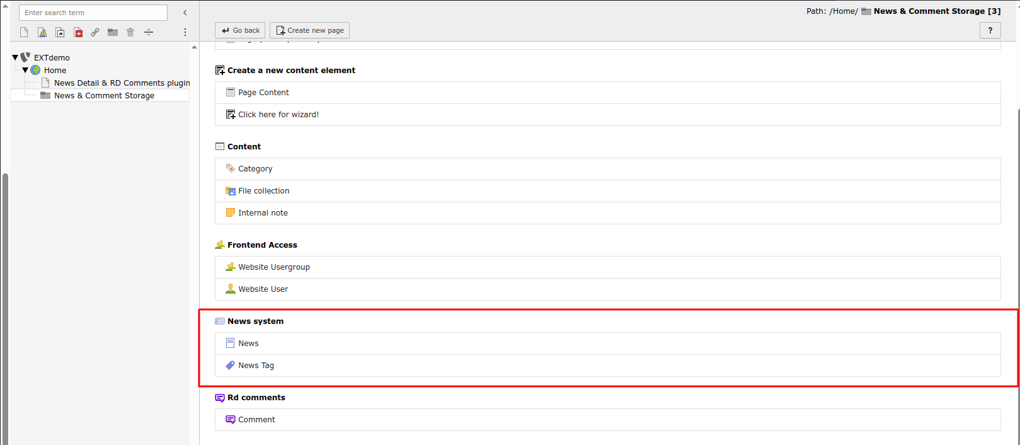This screenshot has height=445, width=1020.
Task: Click the red mount point page icon
Action: 78,32
